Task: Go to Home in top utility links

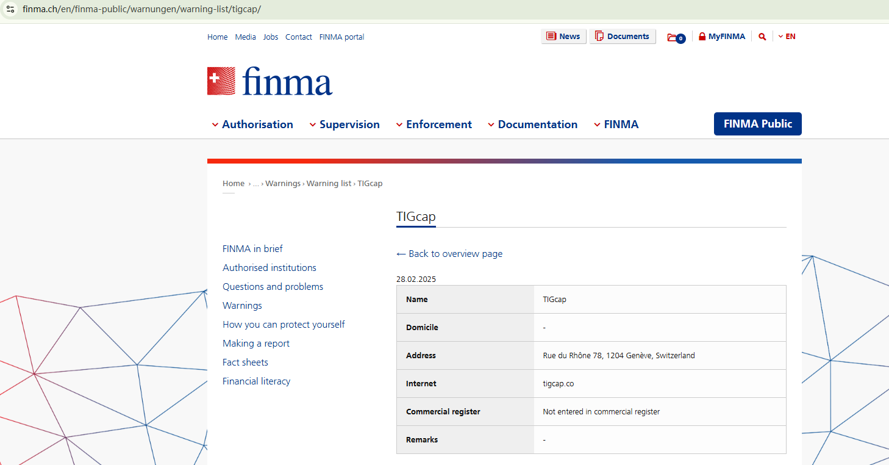Action: [x=218, y=37]
